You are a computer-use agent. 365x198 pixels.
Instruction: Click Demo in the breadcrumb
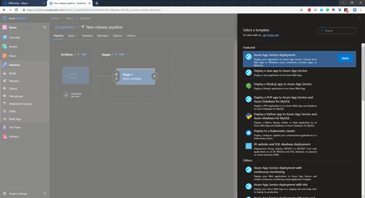[x=70, y=18]
